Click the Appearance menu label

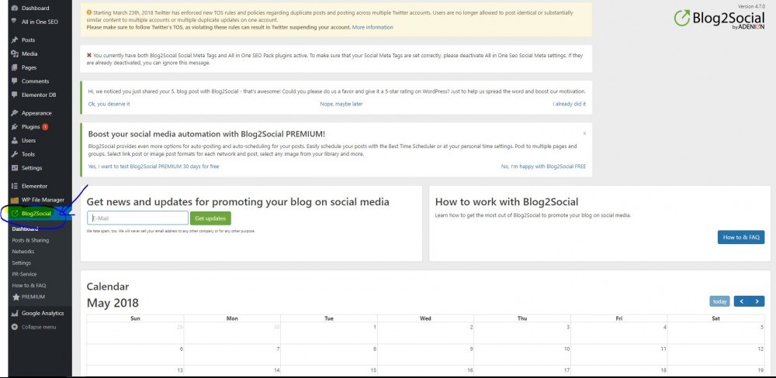pyautogui.click(x=36, y=113)
